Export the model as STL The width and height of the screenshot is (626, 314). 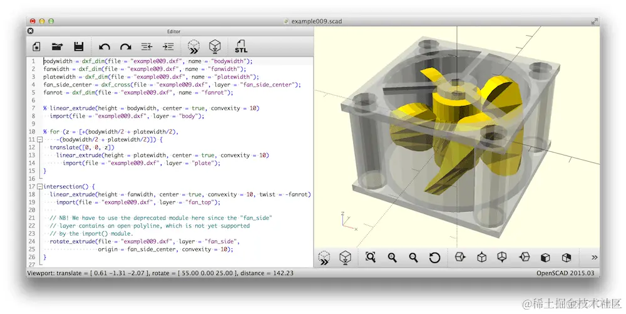pos(241,47)
